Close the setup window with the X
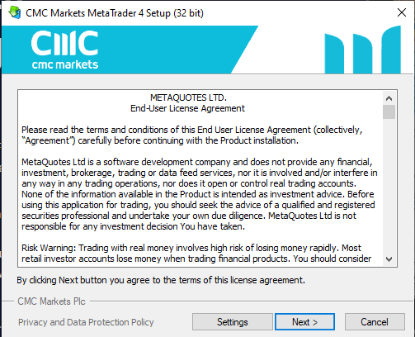415x337 pixels. [402, 12]
